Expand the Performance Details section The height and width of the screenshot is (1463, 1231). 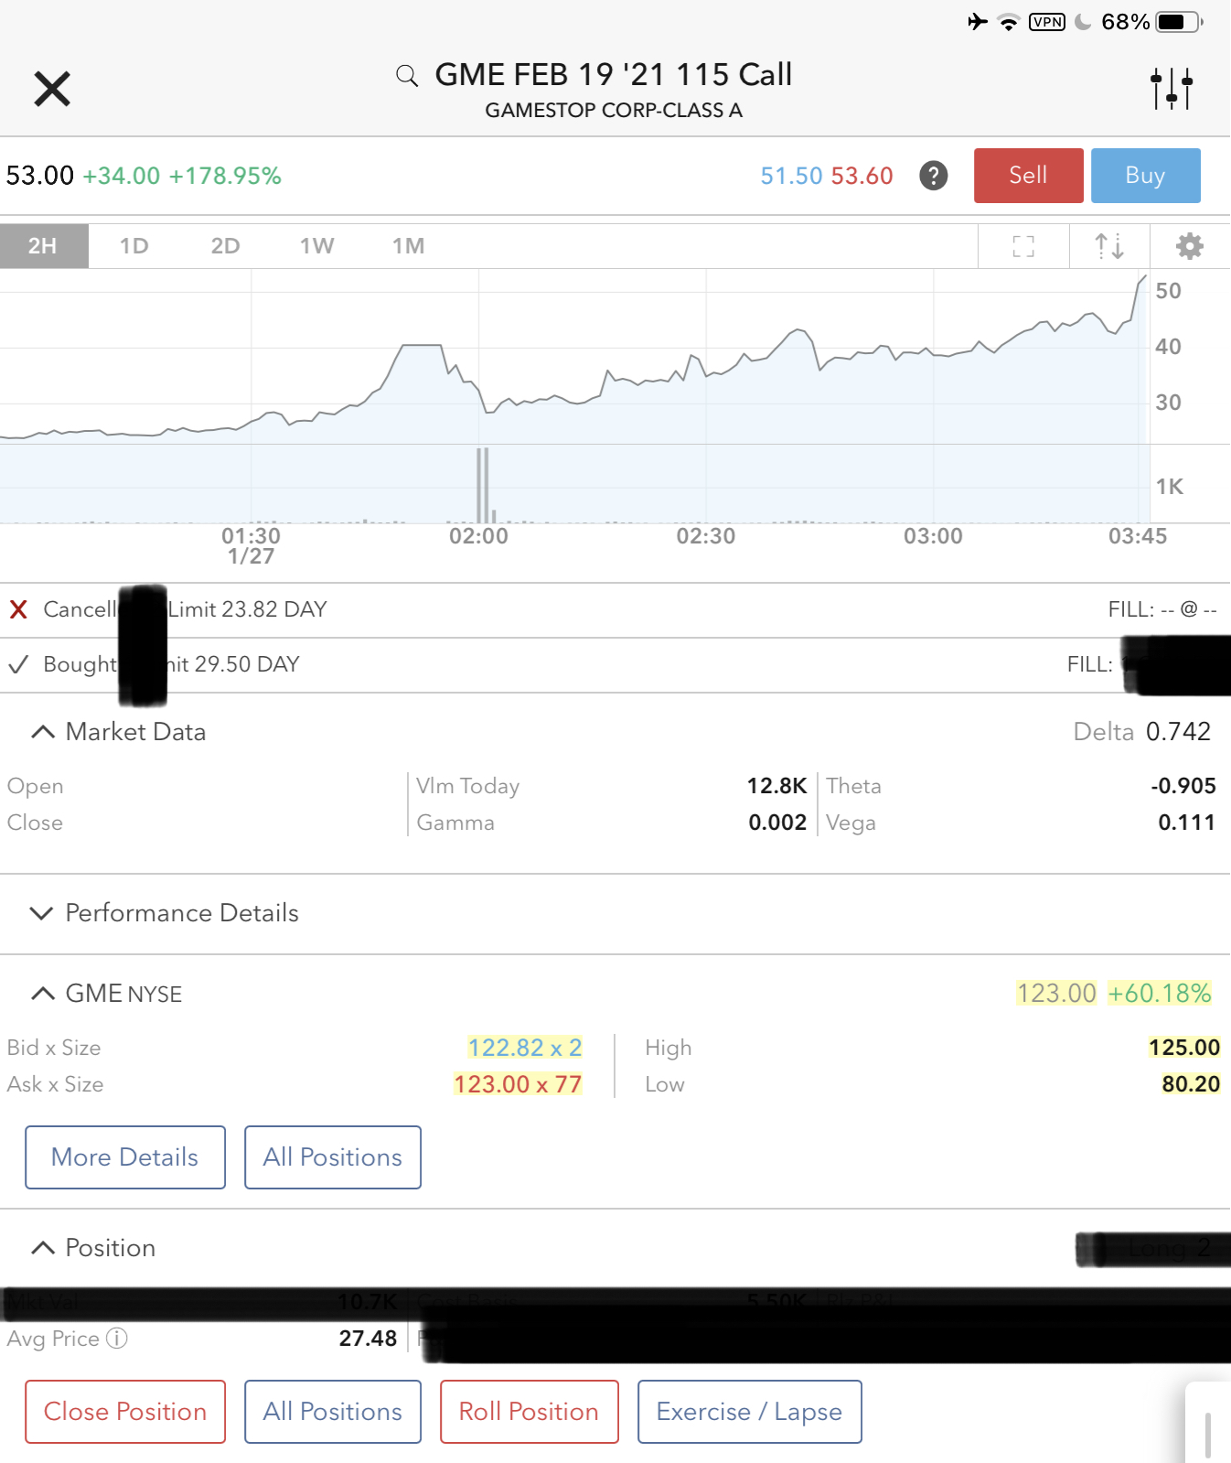[x=42, y=913]
